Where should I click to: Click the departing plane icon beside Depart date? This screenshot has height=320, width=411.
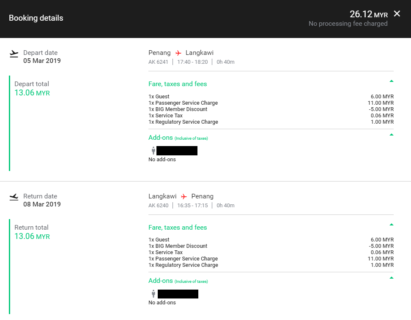(14, 54)
